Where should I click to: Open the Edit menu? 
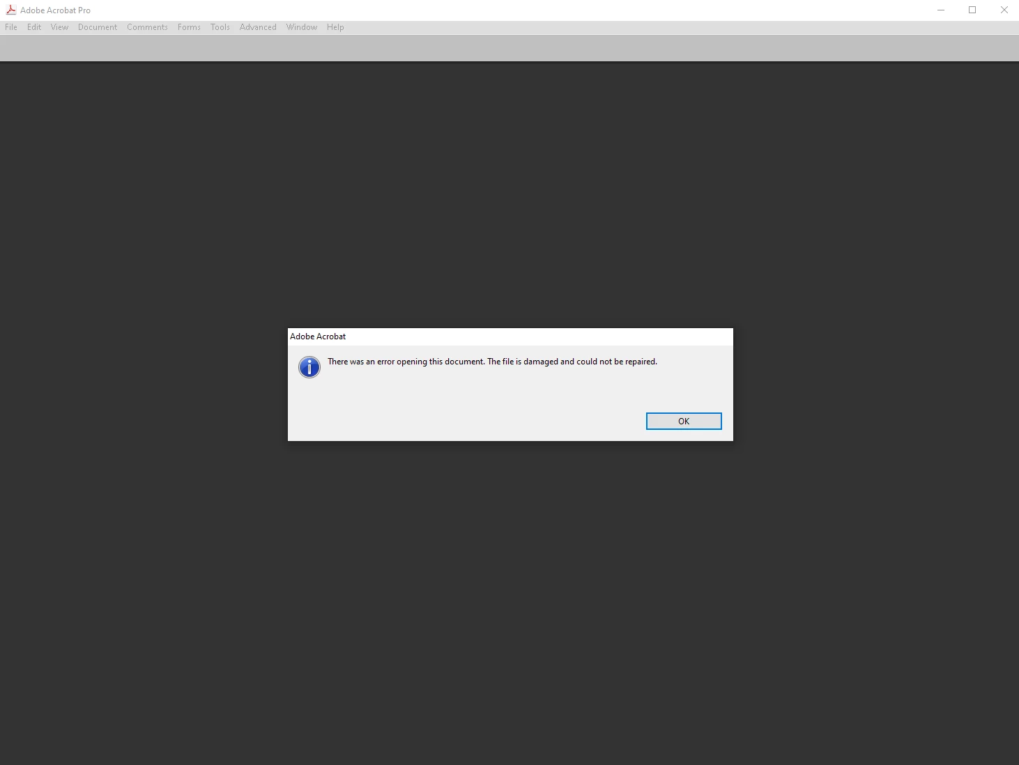pos(34,27)
